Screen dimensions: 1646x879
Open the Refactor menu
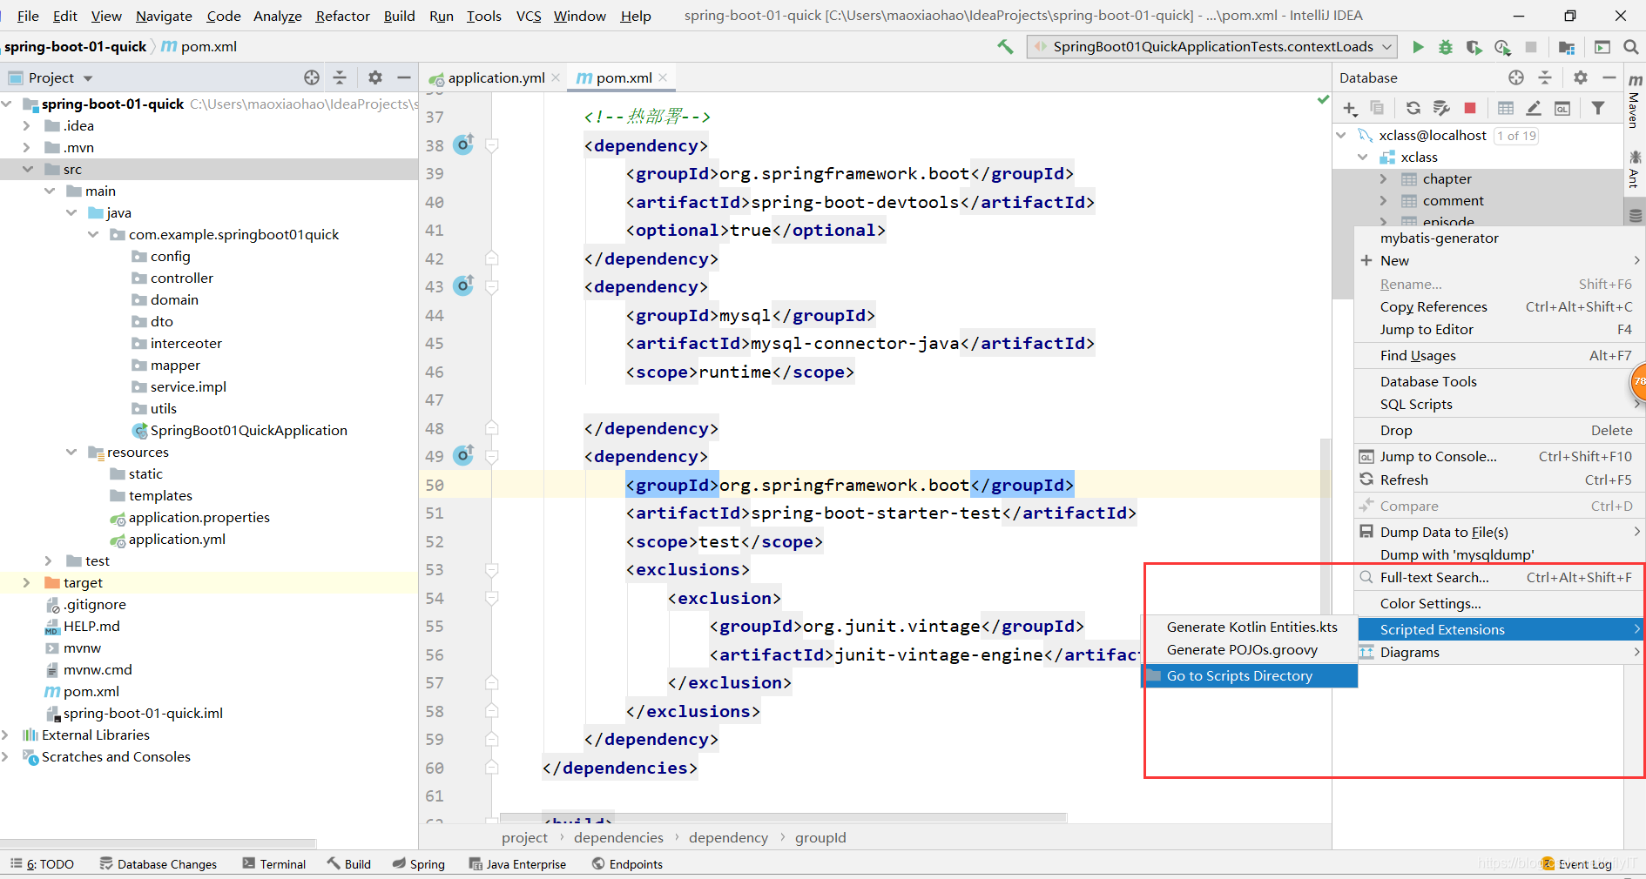pyautogui.click(x=342, y=16)
